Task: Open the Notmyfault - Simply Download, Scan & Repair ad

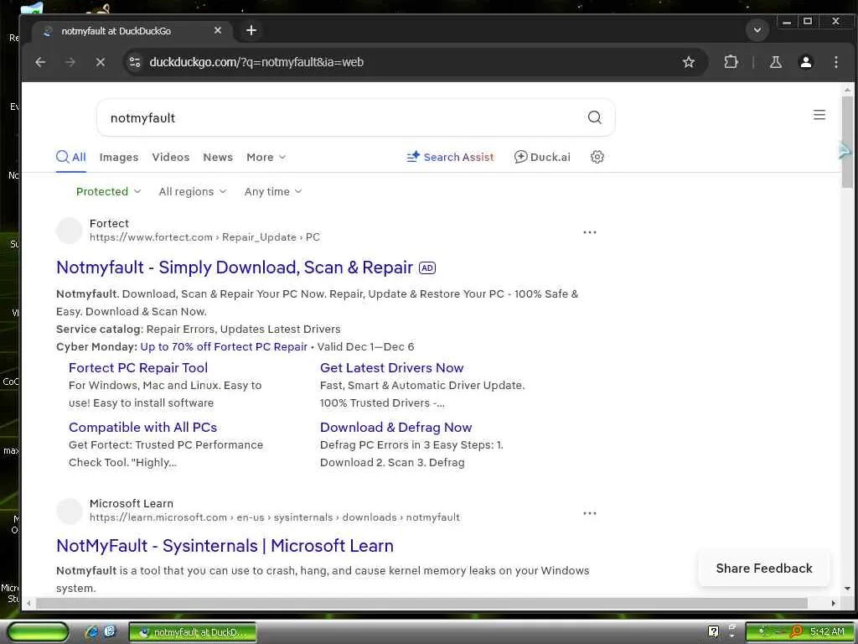Action: coord(235,267)
